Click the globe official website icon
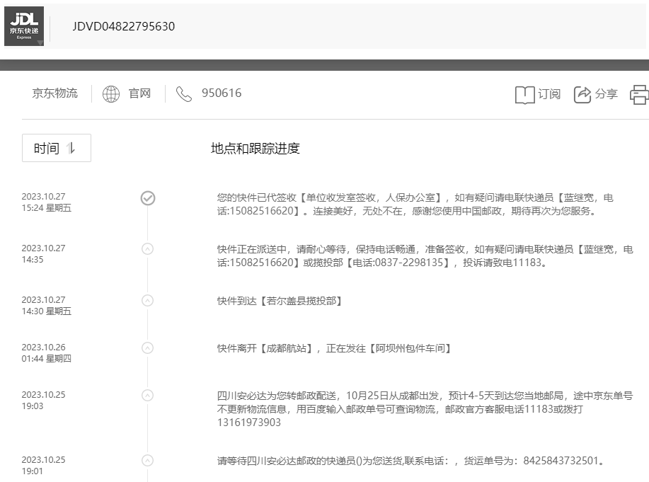Viewport: 649px width, 482px height. pos(111,94)
